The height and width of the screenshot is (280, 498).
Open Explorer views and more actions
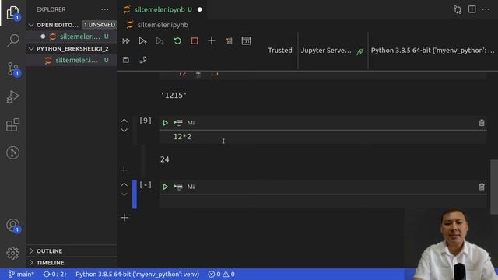click(105, 9)
